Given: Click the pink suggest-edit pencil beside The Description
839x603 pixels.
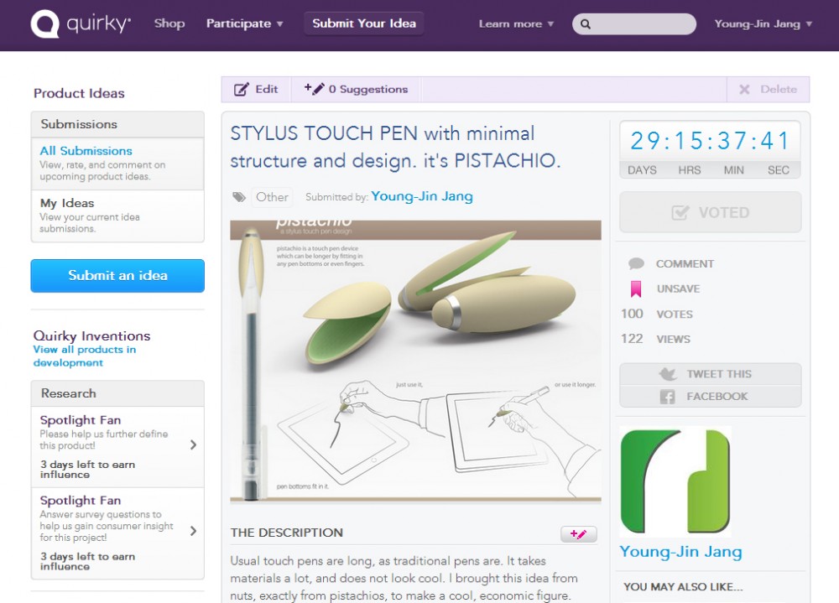Looking at the screenshot, I should (x=578, y=534).
